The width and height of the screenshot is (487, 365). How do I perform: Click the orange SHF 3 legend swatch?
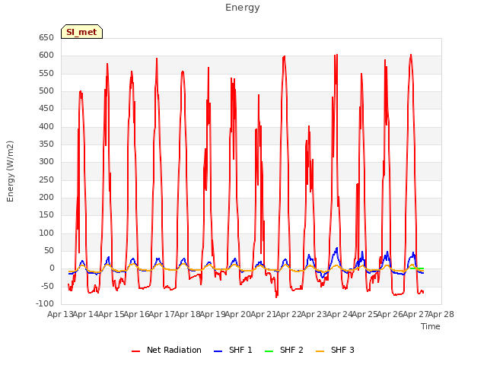320,351
